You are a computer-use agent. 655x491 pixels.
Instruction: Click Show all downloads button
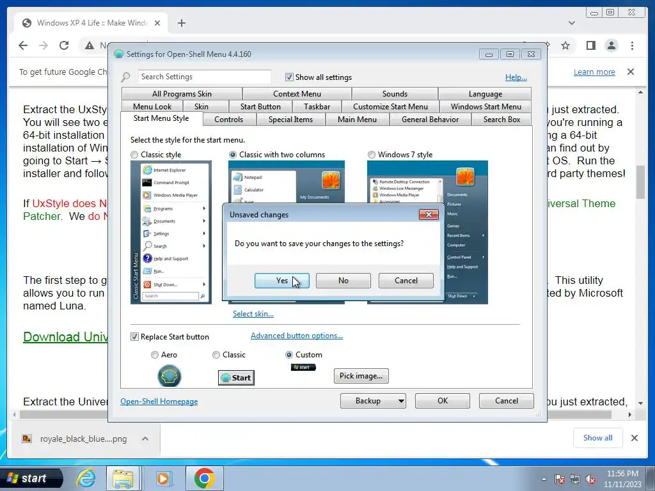click(x=598, y=438)
